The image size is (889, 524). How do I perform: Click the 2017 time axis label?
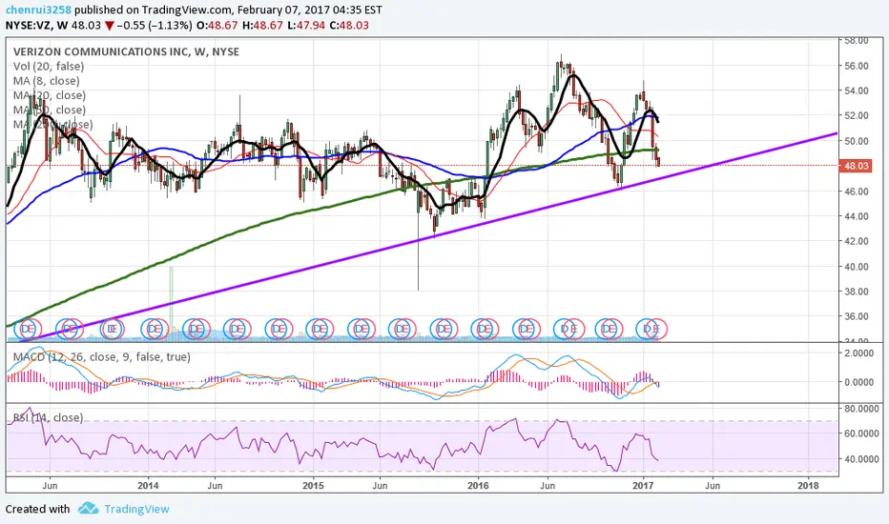[x=643, y=486]
